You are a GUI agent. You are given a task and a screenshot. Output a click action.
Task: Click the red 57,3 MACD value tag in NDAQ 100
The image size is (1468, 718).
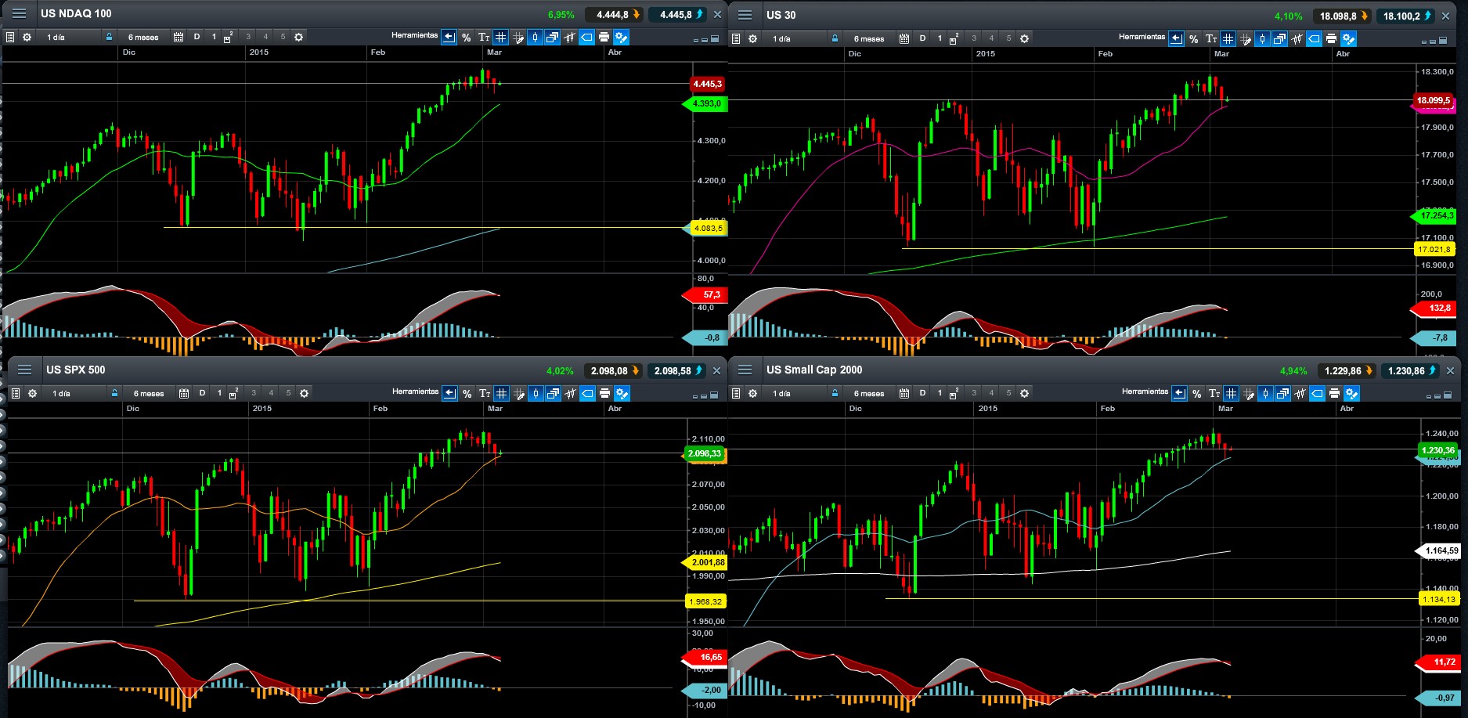pyautogui.click(x=705, y=294)
